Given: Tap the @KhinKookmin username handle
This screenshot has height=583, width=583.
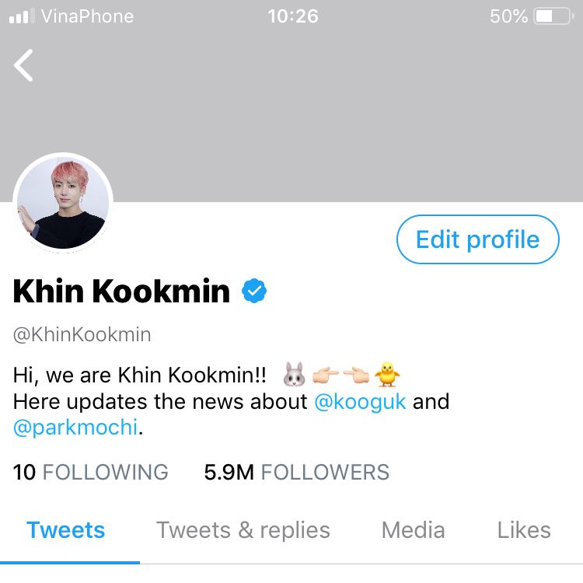Looking at the screenshot, I should pos(82,334).
